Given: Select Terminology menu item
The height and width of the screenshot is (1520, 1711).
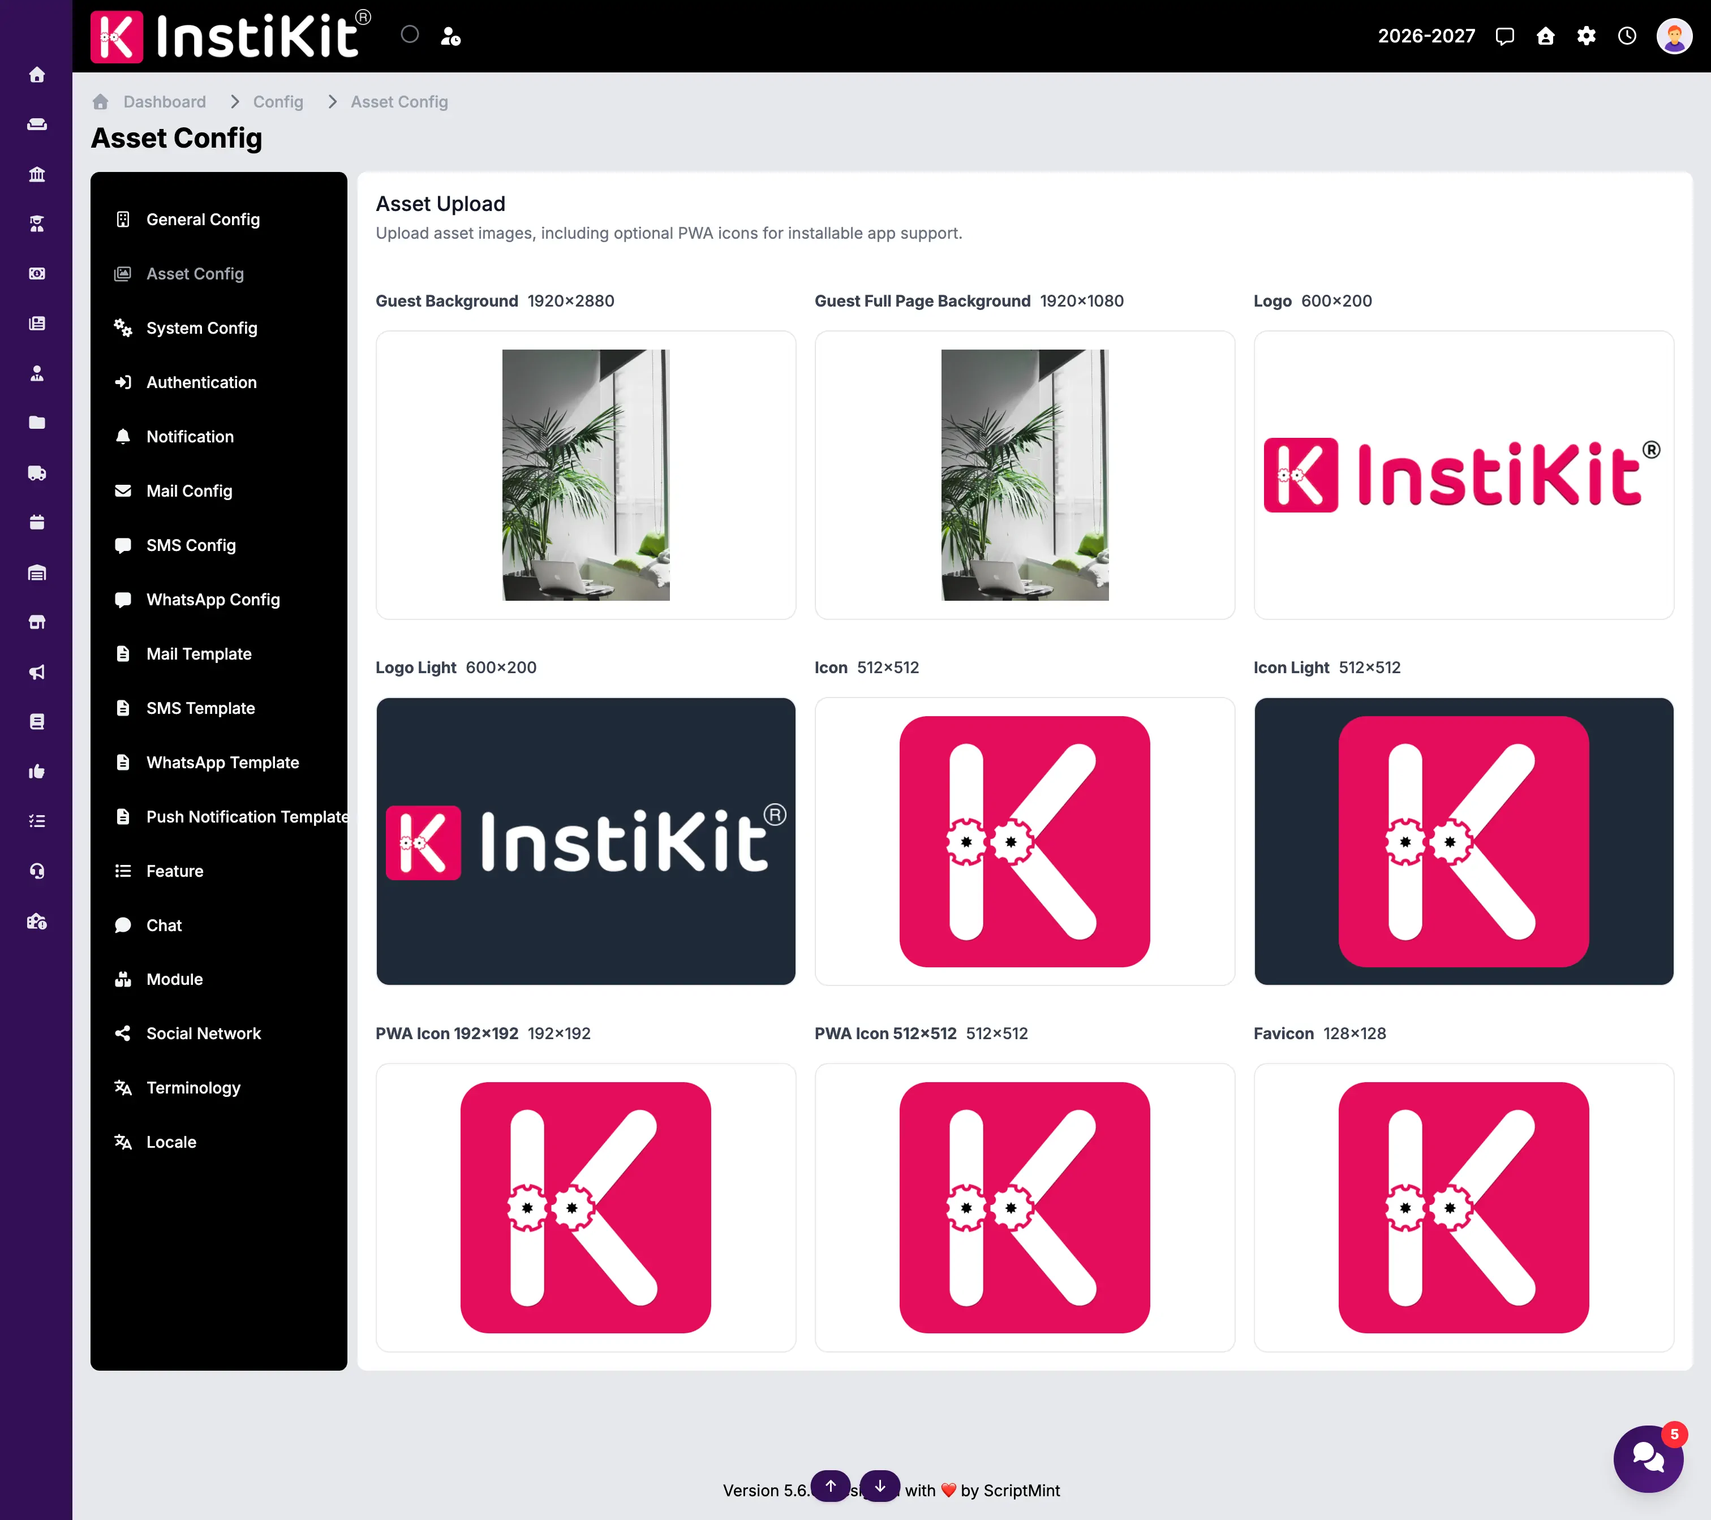Looking at the screenshot, I should pyautogui.click(x=218, y=1088).
